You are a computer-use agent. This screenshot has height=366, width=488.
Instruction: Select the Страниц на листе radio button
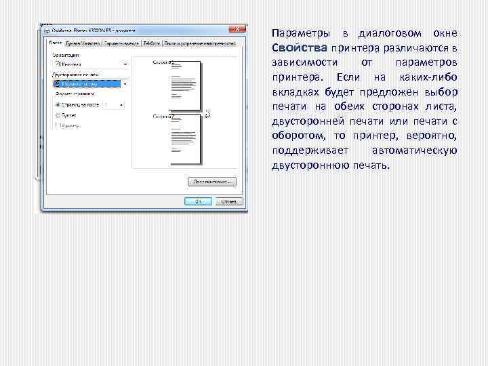[x=58, y=105]
